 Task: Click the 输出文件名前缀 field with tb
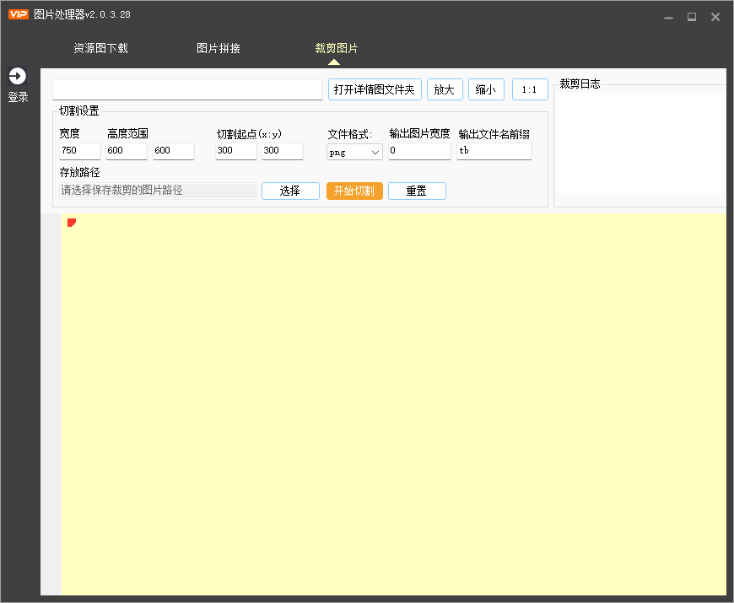click(494, 151)
